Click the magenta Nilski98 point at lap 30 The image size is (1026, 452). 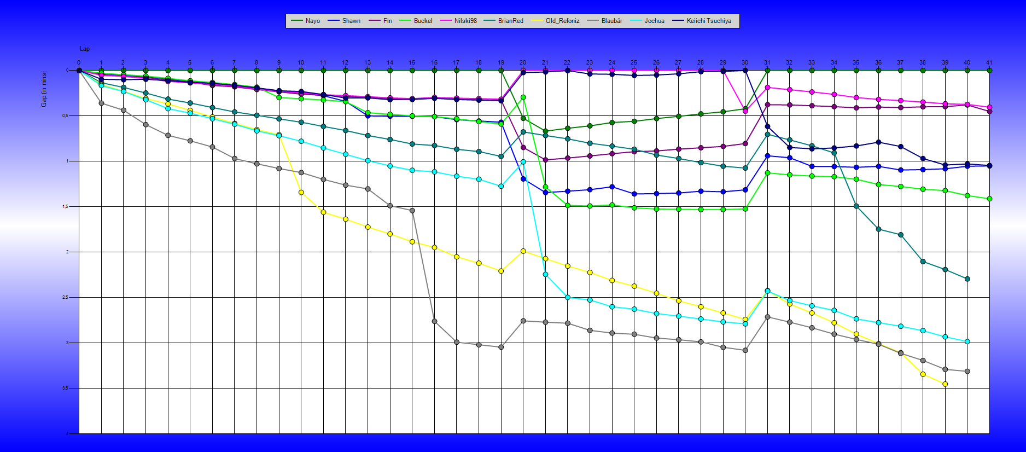tap(745, 111)
